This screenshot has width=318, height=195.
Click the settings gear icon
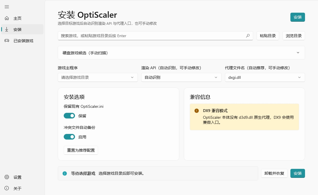pyautogui.click(x=7, y=177)
